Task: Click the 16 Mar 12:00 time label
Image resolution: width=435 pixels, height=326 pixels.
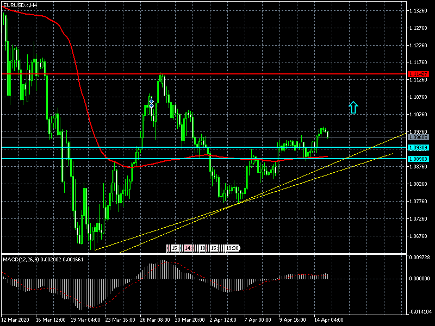Action: point(51,320)
